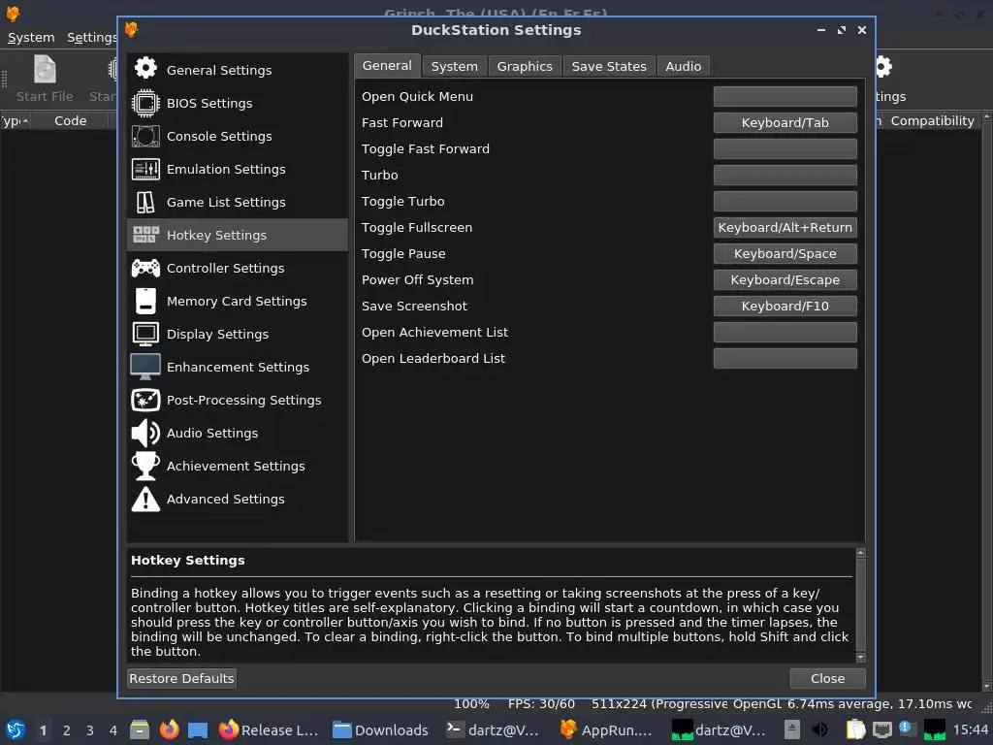Open the Downloads window from taskbar
Image resolution: width=993 pixels, height=745 pixels.
(380, 729)
